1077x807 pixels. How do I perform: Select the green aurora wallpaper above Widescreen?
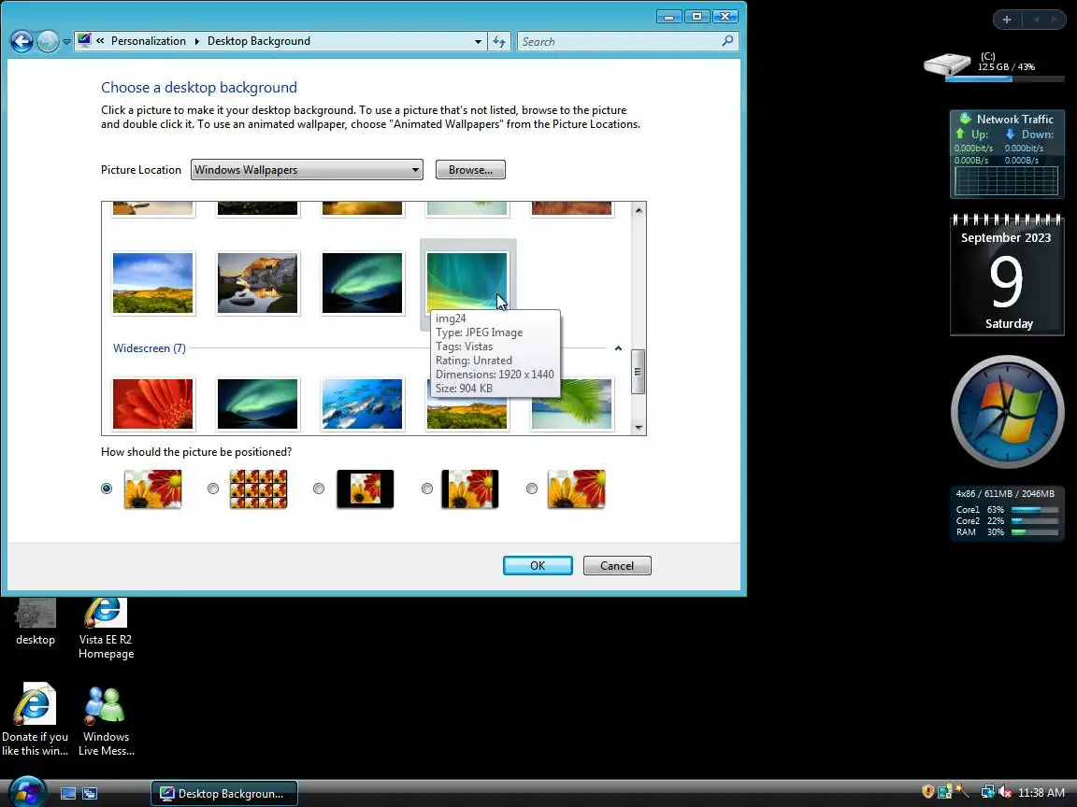pyautogui.click(x=362, y=283)
